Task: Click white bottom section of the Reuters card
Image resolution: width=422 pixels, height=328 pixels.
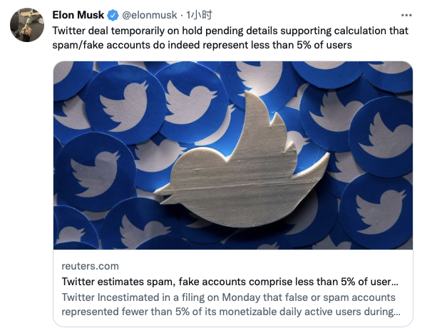Action: click(x=233, y=288)
